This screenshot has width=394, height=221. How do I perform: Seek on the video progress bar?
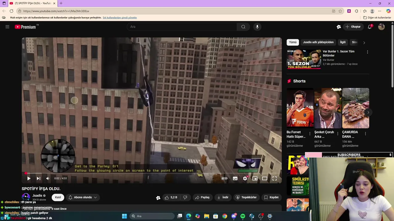tap(151, 173)
